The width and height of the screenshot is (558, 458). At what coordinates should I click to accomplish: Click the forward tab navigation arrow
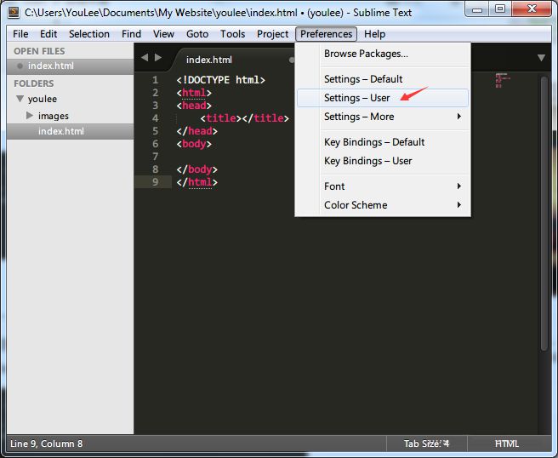[158, 58]
